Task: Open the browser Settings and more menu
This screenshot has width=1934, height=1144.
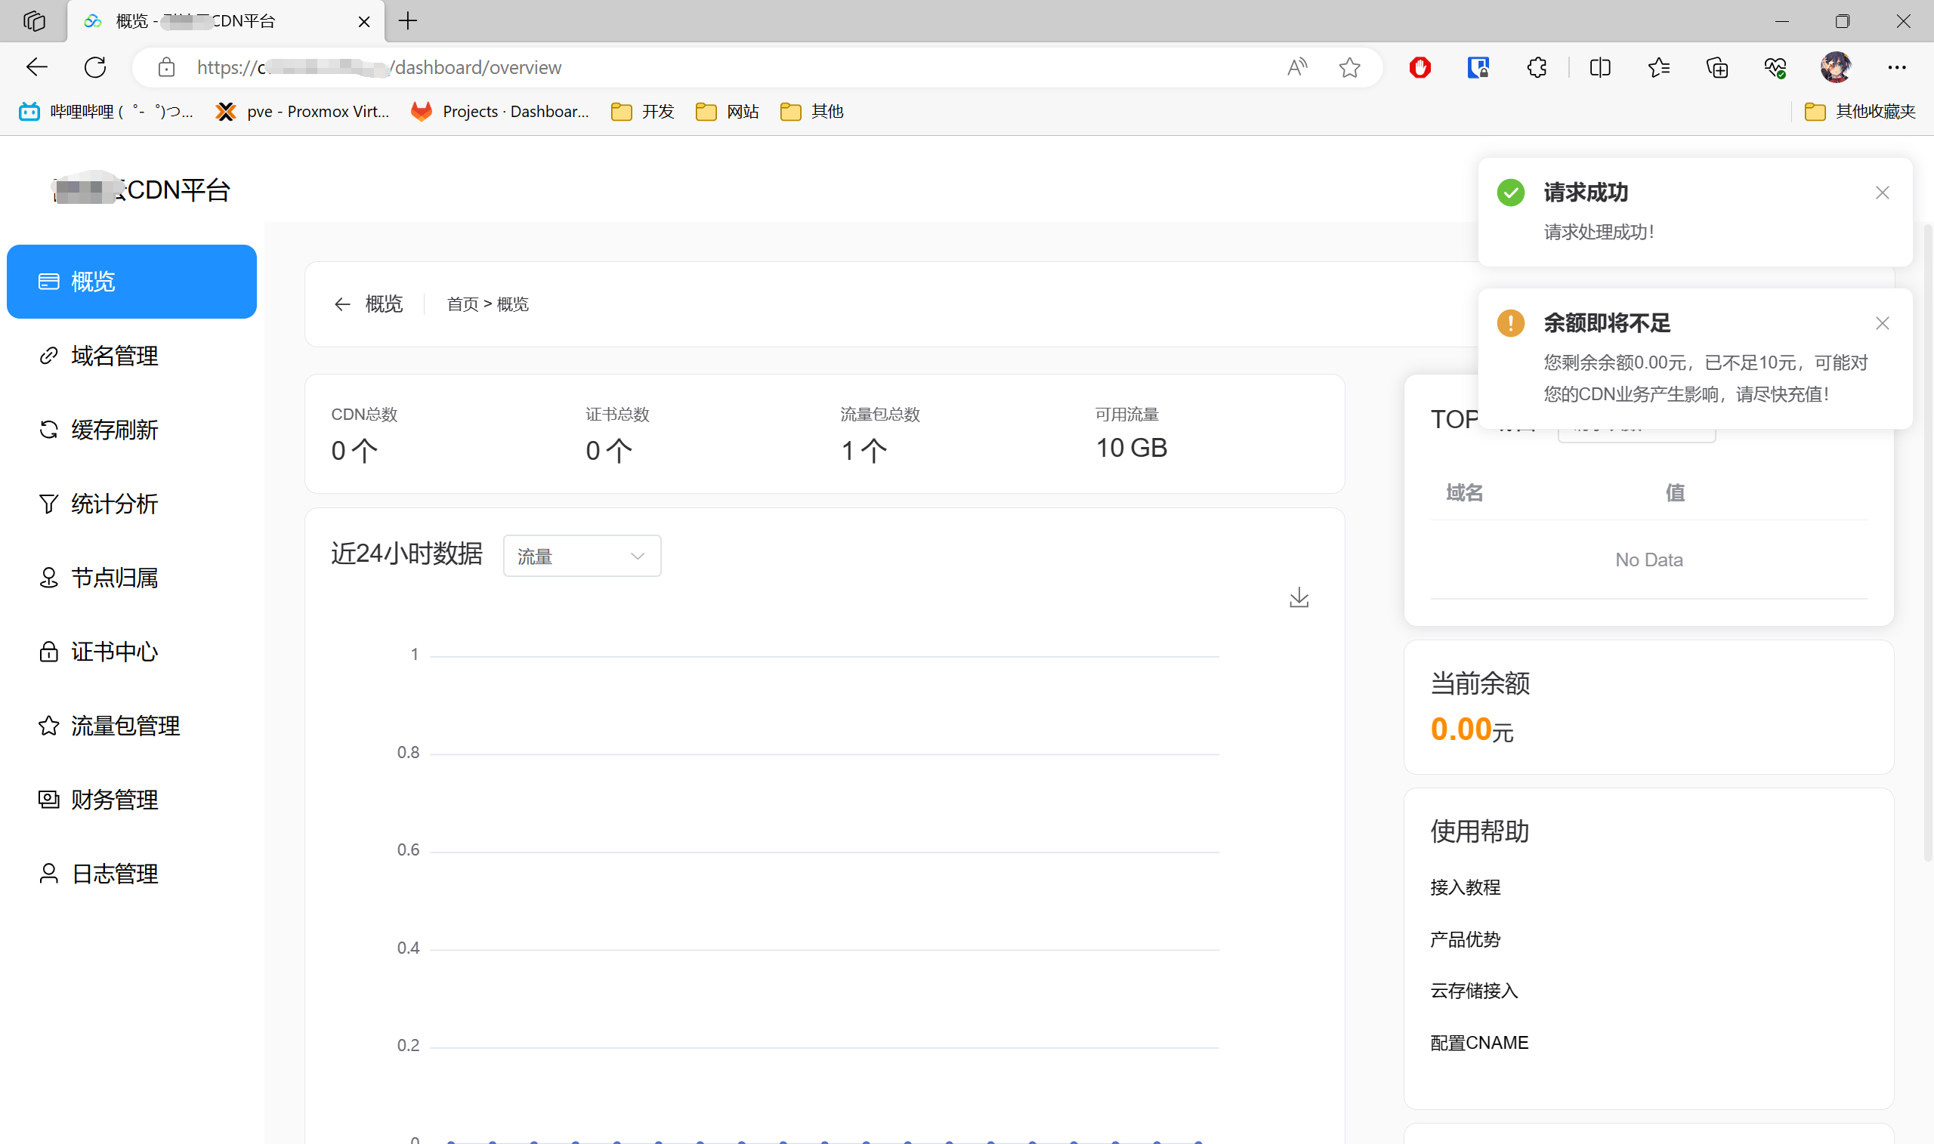Action: pyautogui.click(x=1897, y=67)
